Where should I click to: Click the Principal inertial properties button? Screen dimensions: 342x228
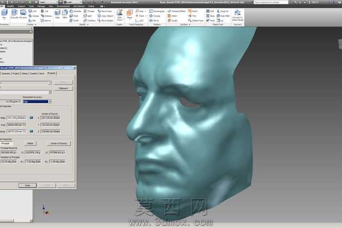(6, 143)
